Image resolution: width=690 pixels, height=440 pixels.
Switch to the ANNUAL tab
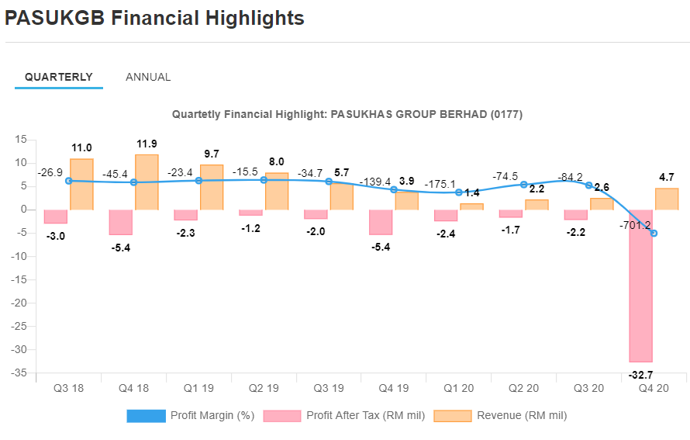click(148, 77)
